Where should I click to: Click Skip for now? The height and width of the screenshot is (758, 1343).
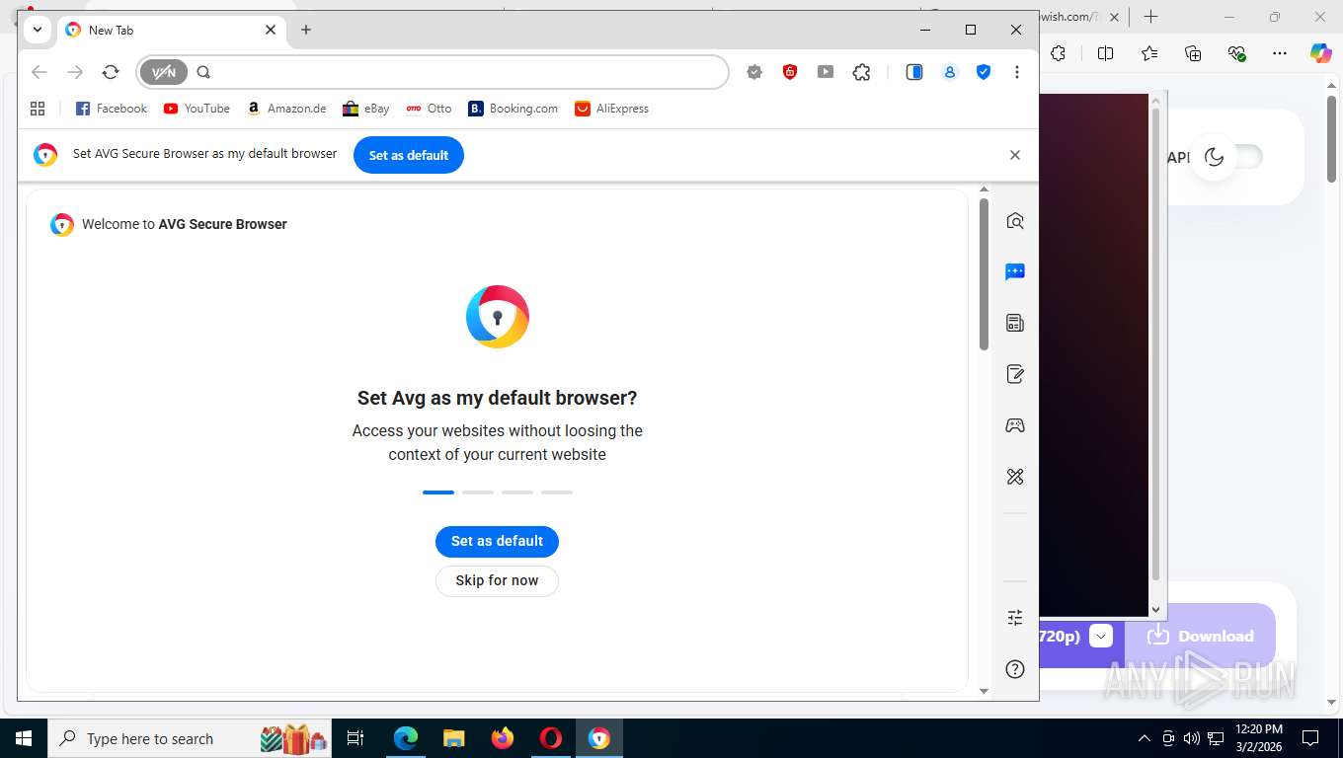(x=497, y=580)
